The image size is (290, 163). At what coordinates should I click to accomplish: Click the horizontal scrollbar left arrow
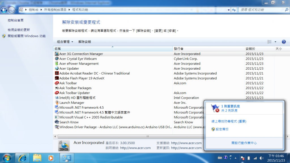click(x=55, y=136)
